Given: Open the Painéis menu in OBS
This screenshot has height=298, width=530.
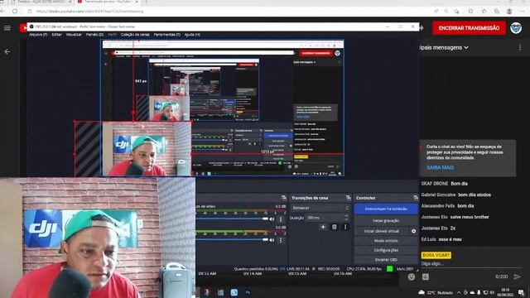Looking at the screenshot, I should point(94,35).
